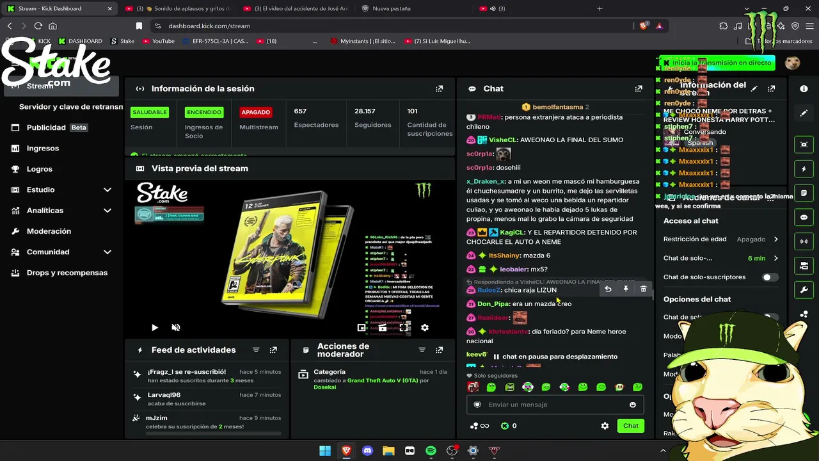Open the Brave Shields icon in address bar
The height and width of the screenshot is (461, 819).
[x=644, y=26]
